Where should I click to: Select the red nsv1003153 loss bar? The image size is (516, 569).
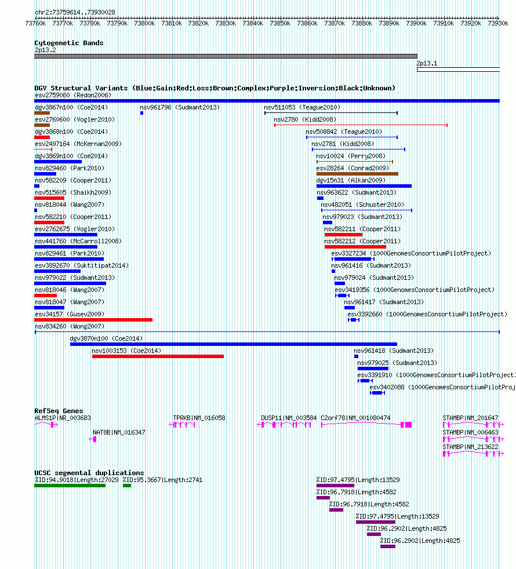coord(158,356)
